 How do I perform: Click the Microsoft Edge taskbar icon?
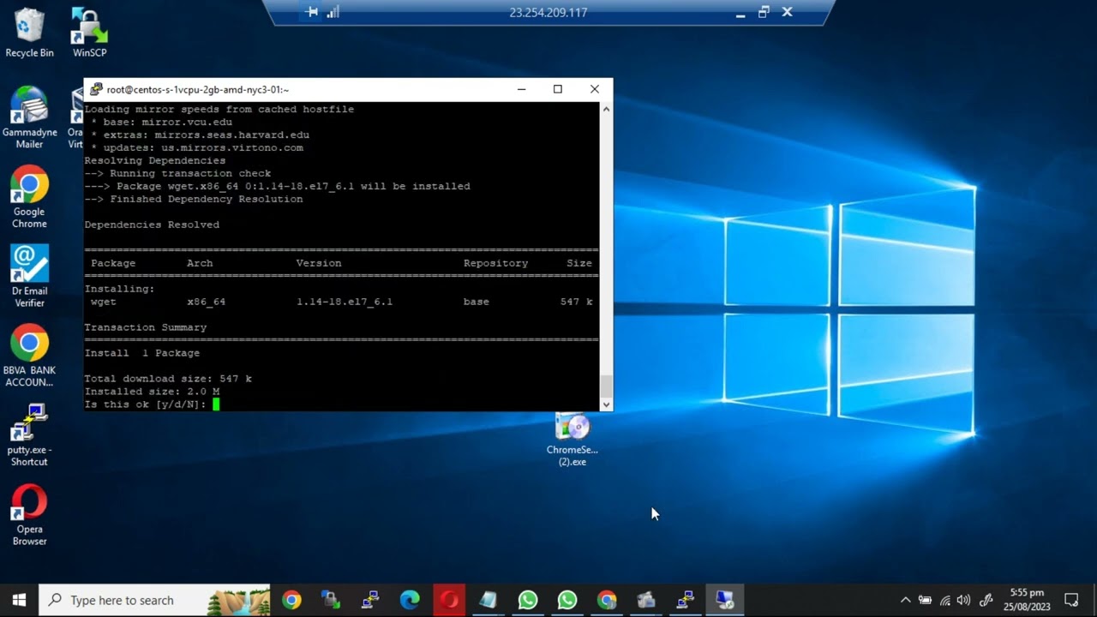pos(410,600)
